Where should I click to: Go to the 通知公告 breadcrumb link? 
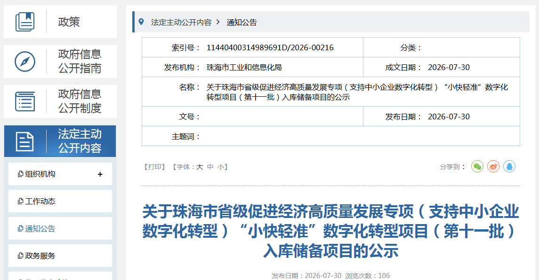coord(241,22)
